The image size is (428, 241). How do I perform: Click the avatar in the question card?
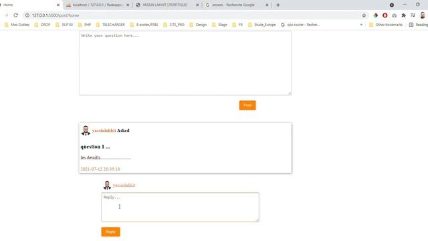click(x=86, y=131)
